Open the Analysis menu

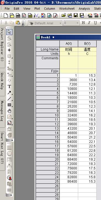[x=84, y=9]
